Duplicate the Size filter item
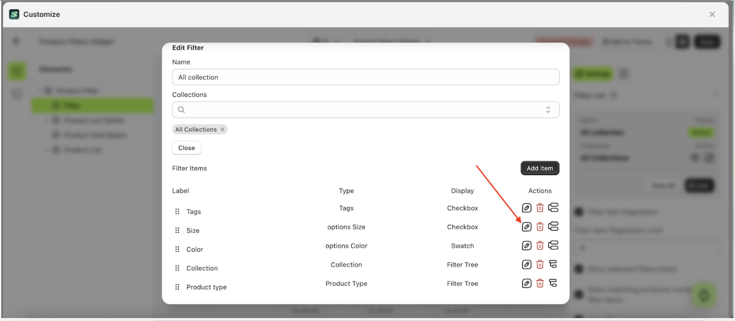The width and height of the screenshot is (735, 321). (x=554, y=227)
